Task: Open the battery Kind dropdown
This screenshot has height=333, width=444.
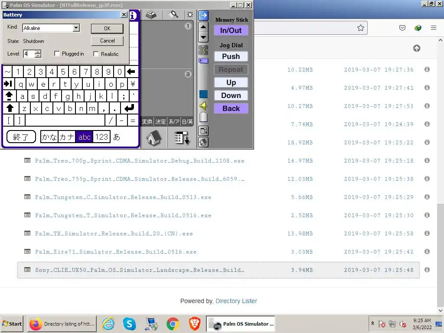Action: [x=76, y=28]
